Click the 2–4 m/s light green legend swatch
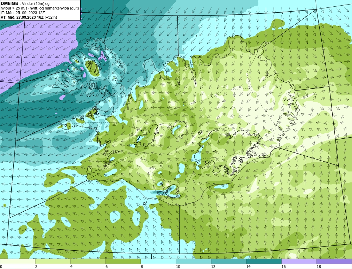Screen dimensions: 352x269 coord(53,261)
